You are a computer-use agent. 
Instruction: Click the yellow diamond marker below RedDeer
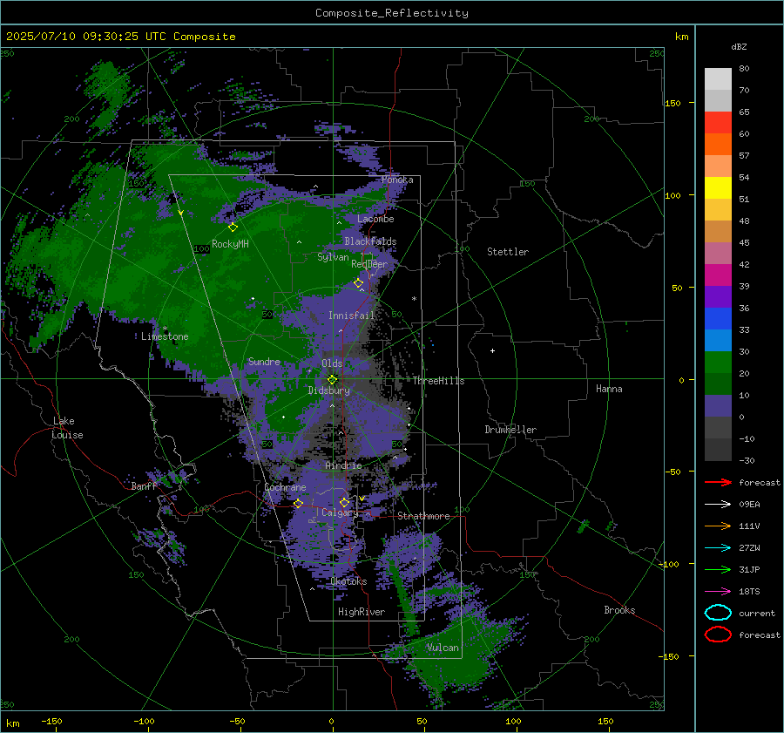coord(359,283)
